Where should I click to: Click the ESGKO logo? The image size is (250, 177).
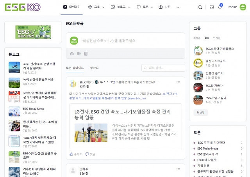tap(23, 7)
